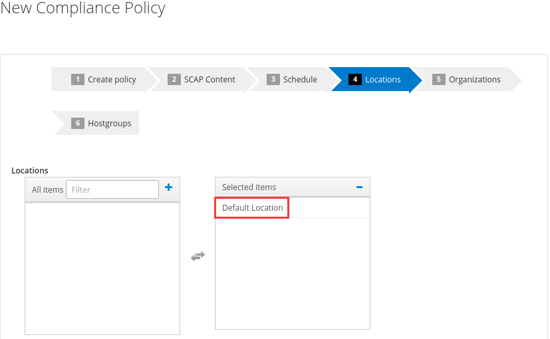Click the Selected items header text

coord(249,187)
